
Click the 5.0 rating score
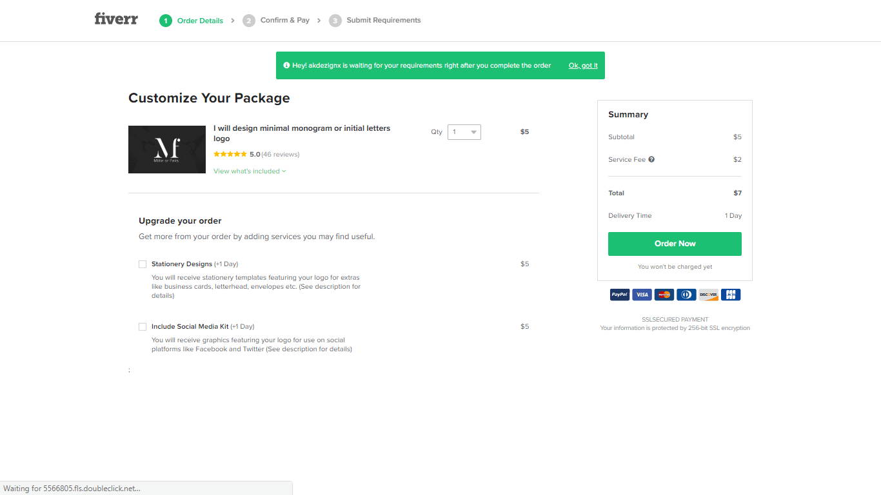(255, 155)
